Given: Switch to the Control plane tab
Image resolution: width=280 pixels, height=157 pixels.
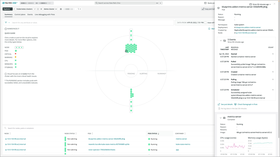Looking at the screenshot, I should (x=20, y=15).
